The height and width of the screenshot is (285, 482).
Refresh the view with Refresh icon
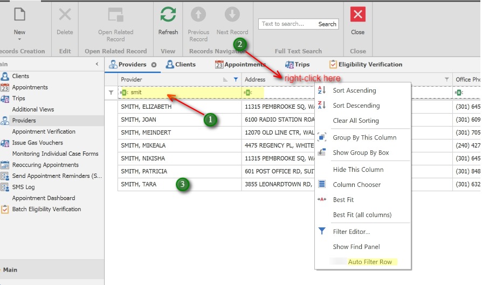click(x=168, y=15)
